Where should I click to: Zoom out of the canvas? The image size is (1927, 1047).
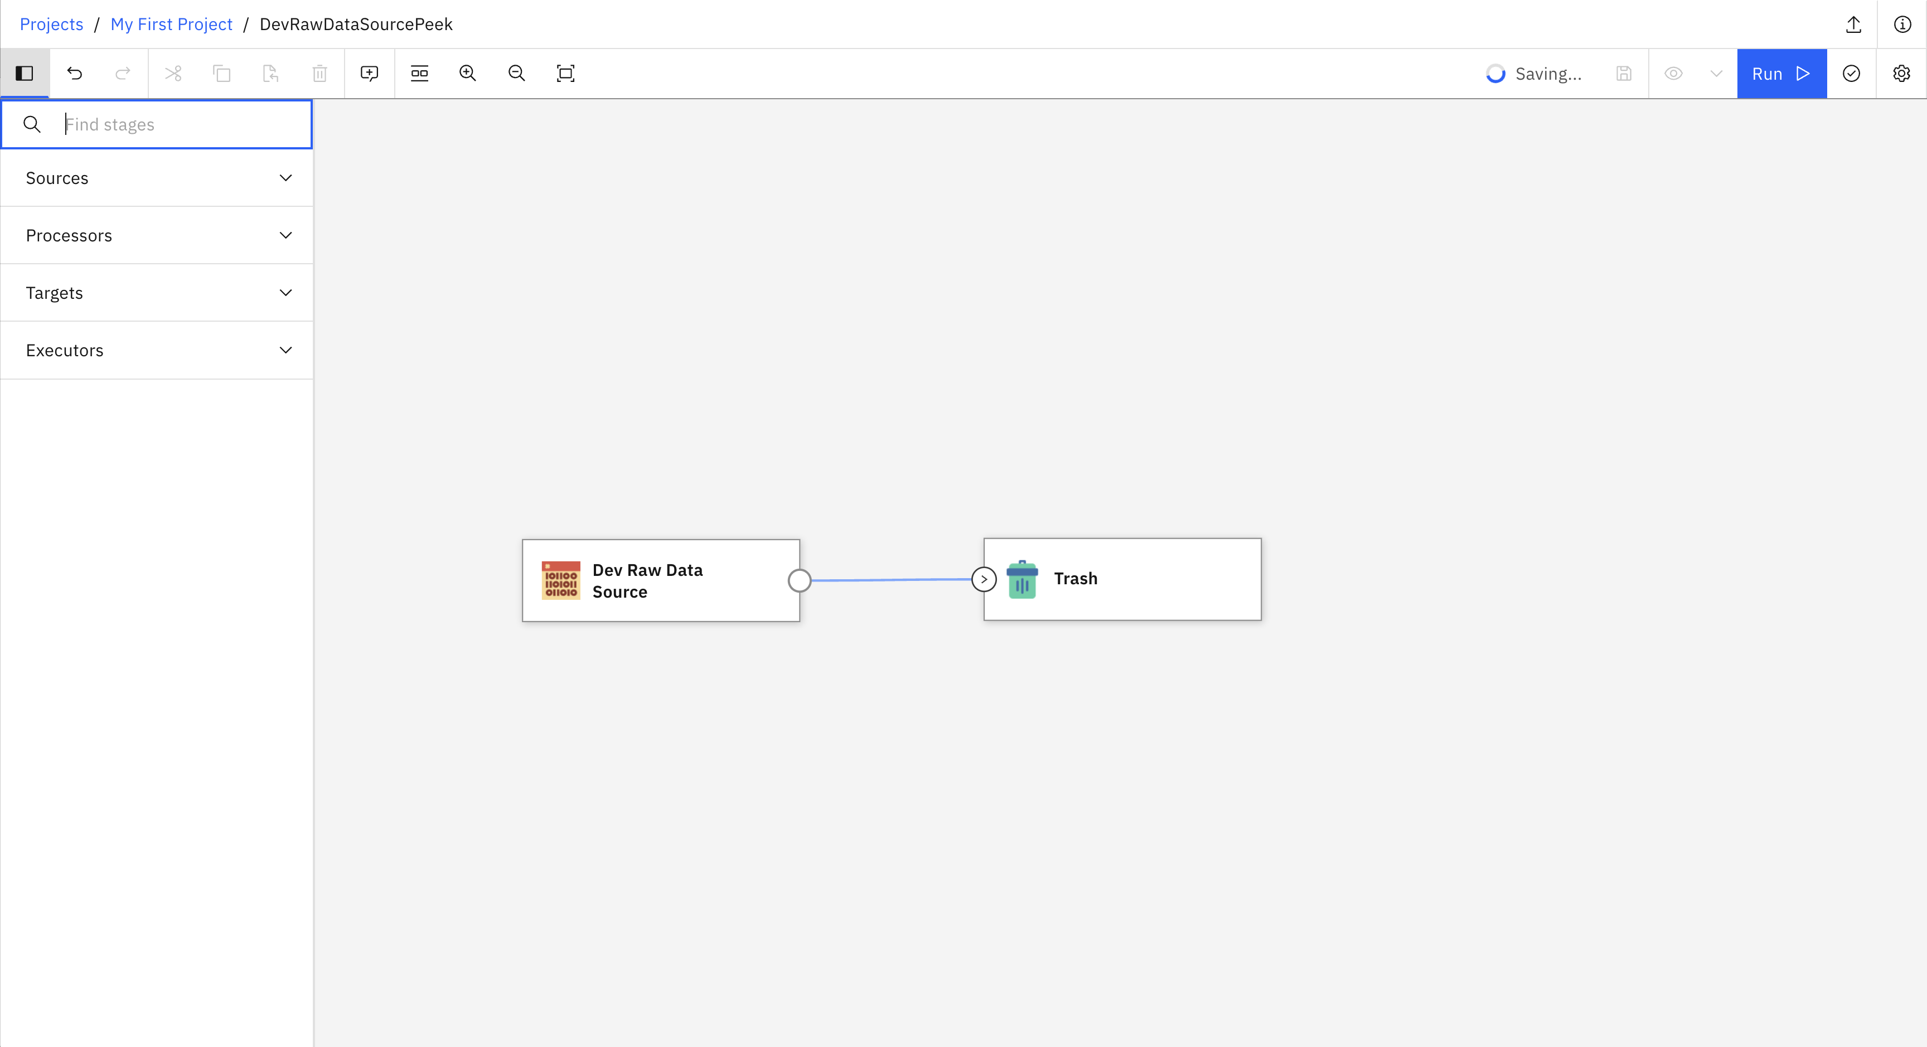click(x=516, y=73)
